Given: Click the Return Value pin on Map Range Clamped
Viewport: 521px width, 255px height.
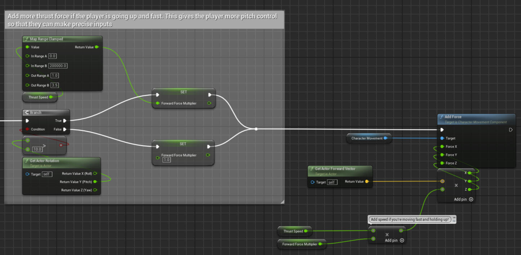Looking at the screenshot, I should pos(96,47).
